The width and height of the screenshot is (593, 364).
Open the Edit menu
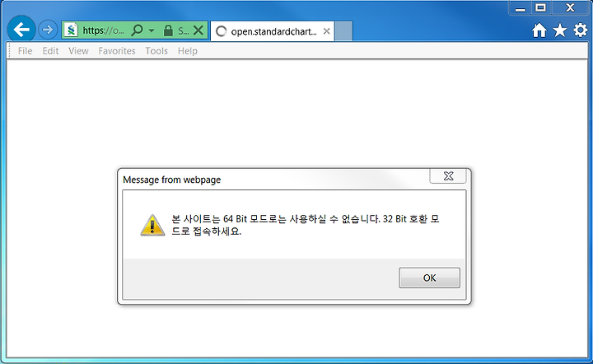point(50,51)
